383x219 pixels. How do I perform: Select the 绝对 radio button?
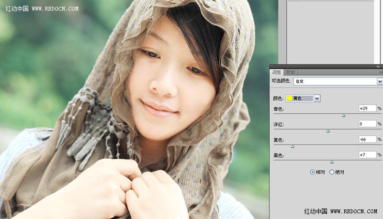(332, 172)
